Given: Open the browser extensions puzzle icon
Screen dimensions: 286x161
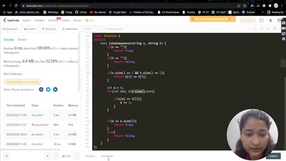Looking at the screenshot, I should coord(270,6).
